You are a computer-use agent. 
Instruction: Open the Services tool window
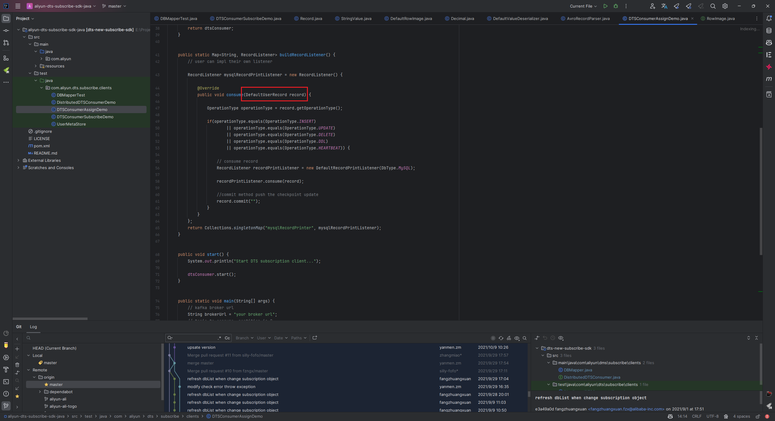tap(6, 357)
